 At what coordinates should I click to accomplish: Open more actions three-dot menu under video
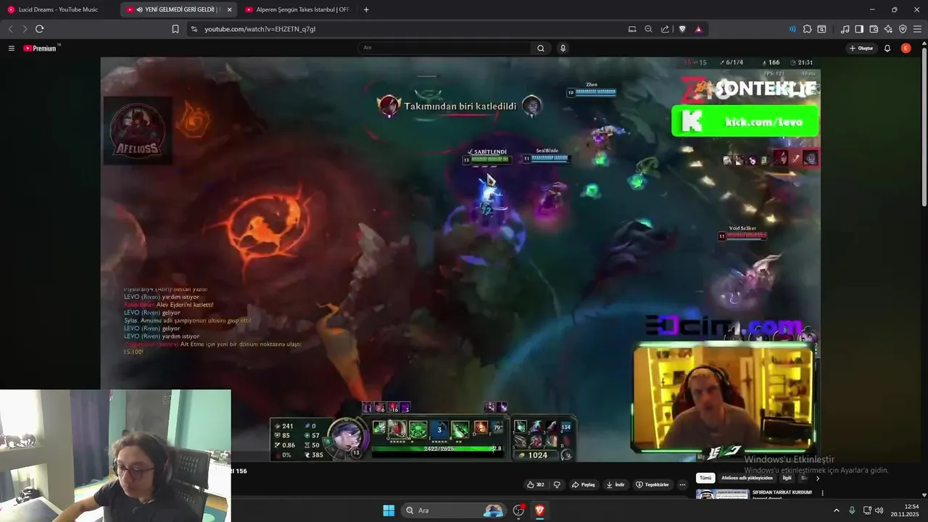click(682, 484)
